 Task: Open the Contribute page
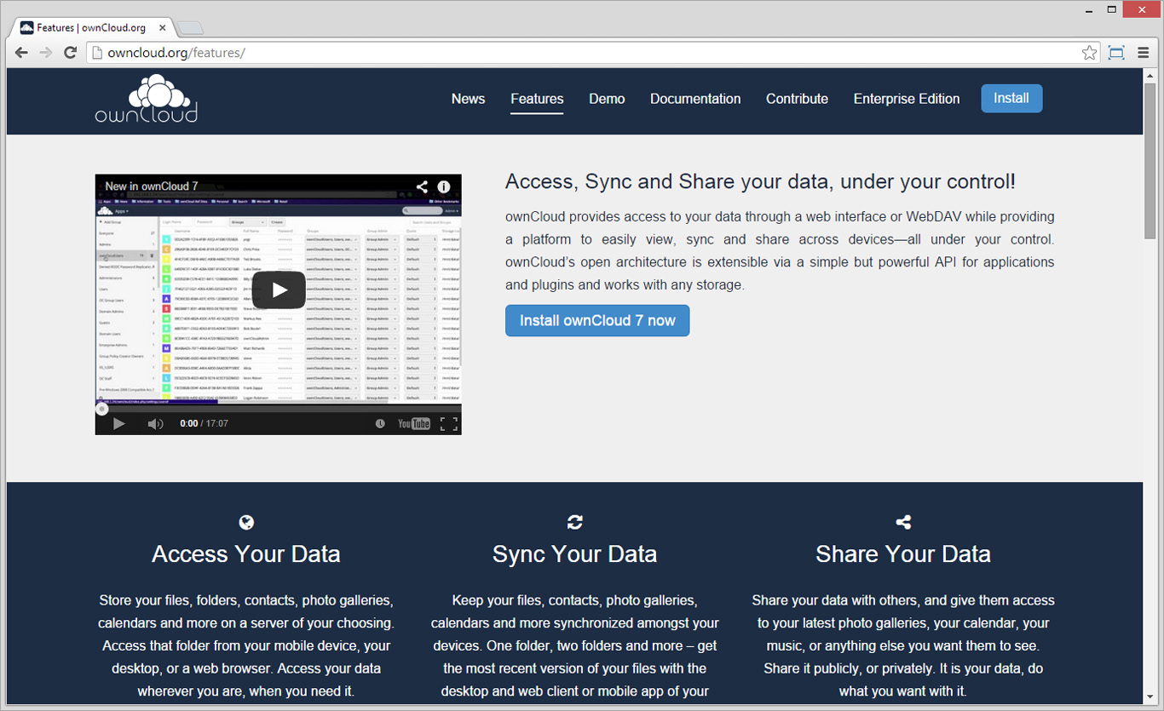tap(797, 99)
